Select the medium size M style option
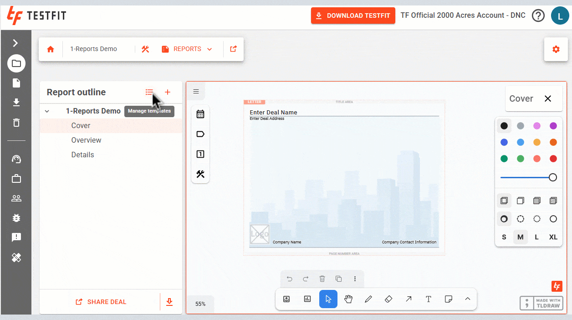The width and height of the screenshot is (572, 320). [520, 237]
